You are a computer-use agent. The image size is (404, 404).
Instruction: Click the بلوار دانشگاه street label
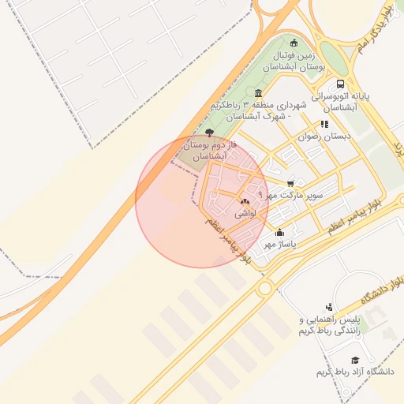tap(382, 290)
